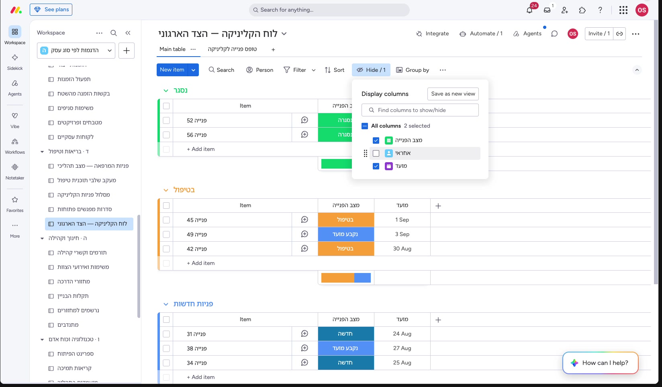
Task: Open the How can I help assistant
Action: tap(601, 363)
